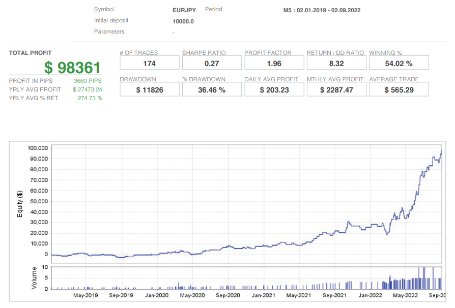Open the RETURN / DD RATIO statistic
The width and height of the screenshot is (455, 308).
point(336,63)
